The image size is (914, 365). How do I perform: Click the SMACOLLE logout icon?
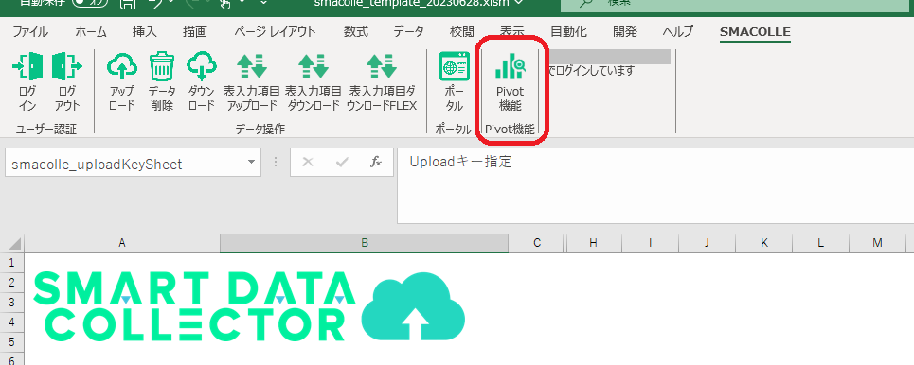click(x=67, y=66)
